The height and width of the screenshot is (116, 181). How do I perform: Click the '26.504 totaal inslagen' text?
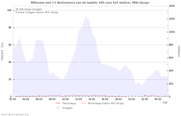pos(29,9)
